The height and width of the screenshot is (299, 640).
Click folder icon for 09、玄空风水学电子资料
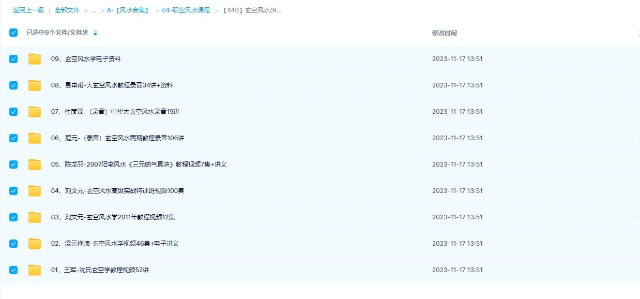tap(35, 59)
